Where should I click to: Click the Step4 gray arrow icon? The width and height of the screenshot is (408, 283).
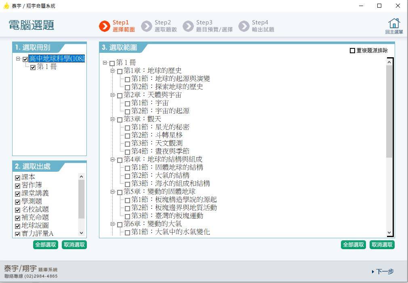pos(244,26)
